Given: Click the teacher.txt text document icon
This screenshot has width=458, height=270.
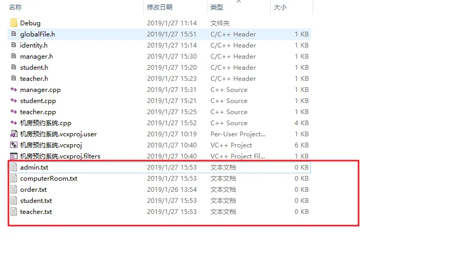Looking at the screenshot, I should click(14, 212).
